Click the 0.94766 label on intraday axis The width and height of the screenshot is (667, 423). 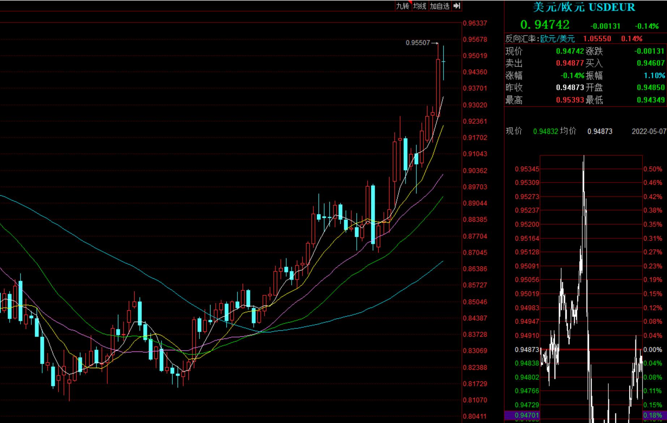(x=527, y=391)
